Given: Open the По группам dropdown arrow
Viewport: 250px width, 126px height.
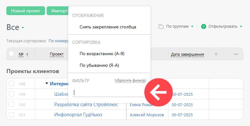Looking at the screenshot, I should point(192,26).
